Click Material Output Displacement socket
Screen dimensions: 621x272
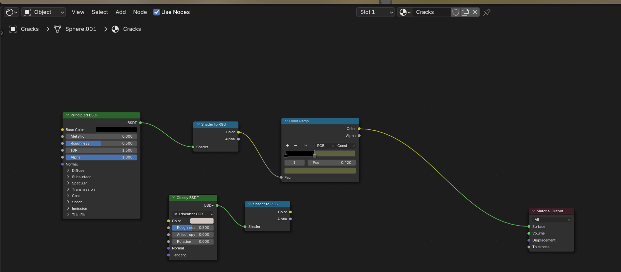tap(529, 240)
